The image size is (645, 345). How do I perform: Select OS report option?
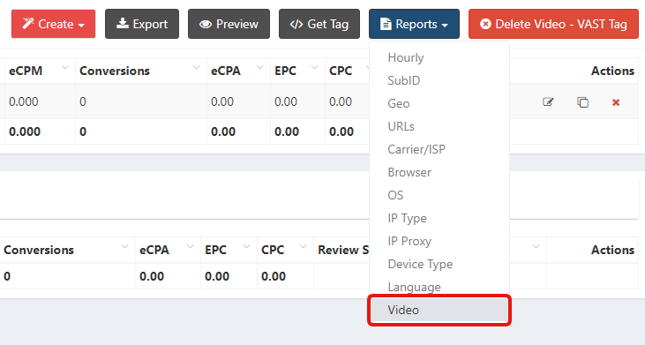pyautogui.click(x=439, y=195)
